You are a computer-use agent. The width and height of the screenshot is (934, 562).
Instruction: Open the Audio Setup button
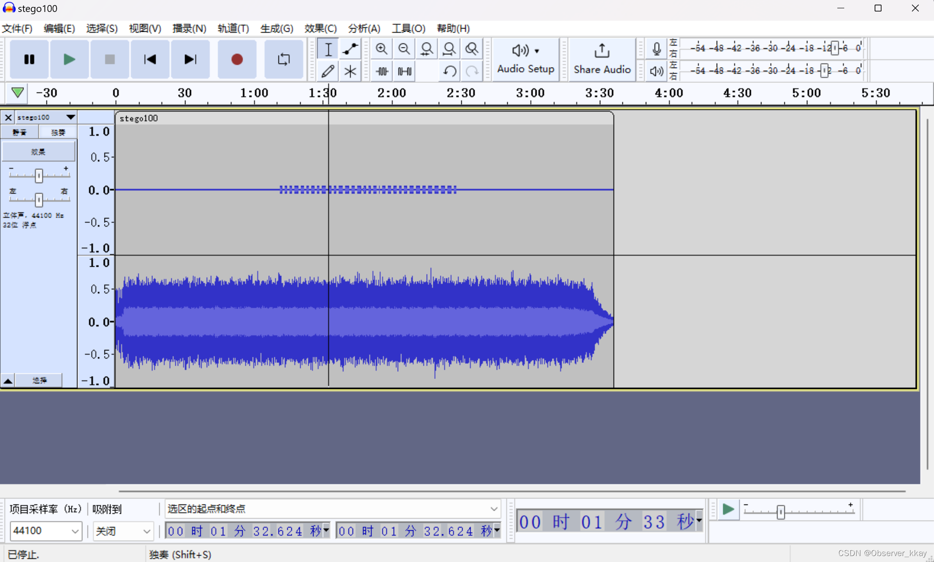click(526, 59)
